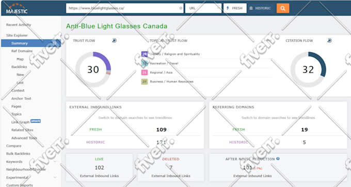This screenshot has width=351, height=187.
Task: Open Advanced Tools
Action: point(24,138)
